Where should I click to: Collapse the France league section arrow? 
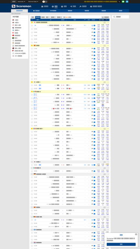tap(108, 129)
